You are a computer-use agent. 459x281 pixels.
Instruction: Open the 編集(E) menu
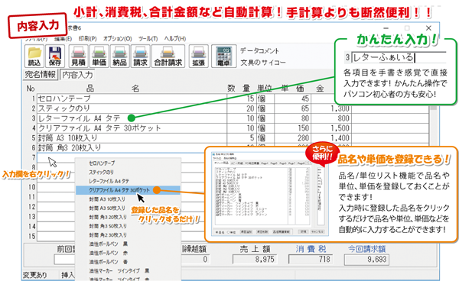[63, 38]
